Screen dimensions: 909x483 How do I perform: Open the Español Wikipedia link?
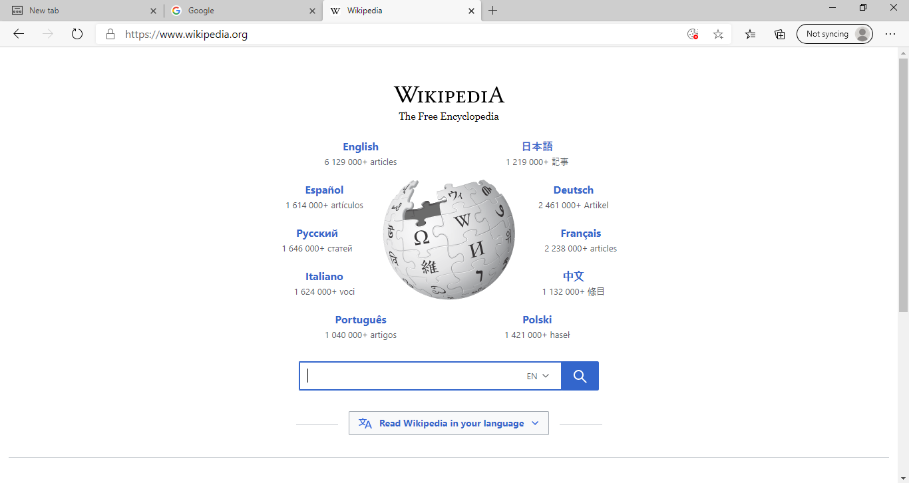coord(325,190)
